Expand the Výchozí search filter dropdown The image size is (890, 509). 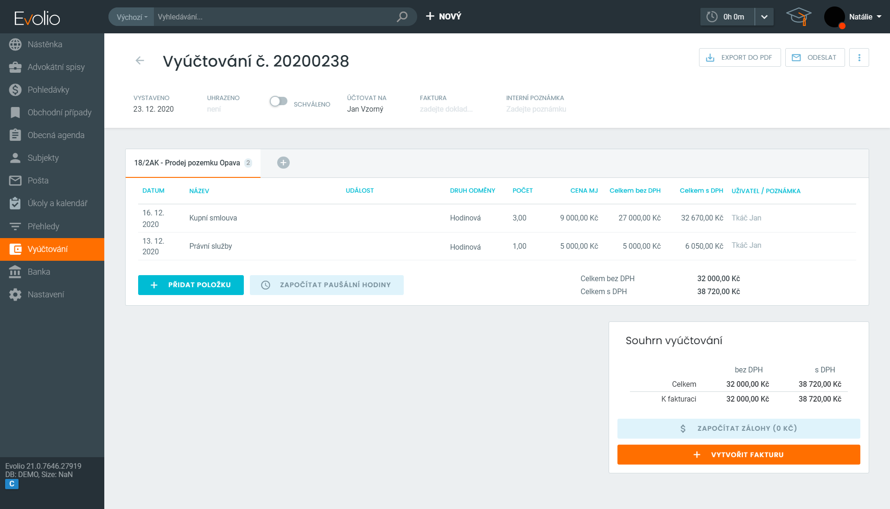132,17
